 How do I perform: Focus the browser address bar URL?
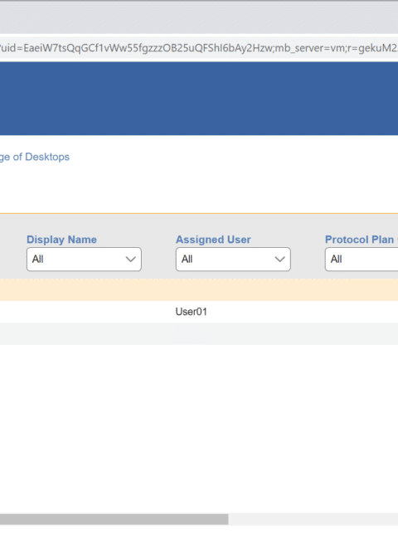click(199, 48)
